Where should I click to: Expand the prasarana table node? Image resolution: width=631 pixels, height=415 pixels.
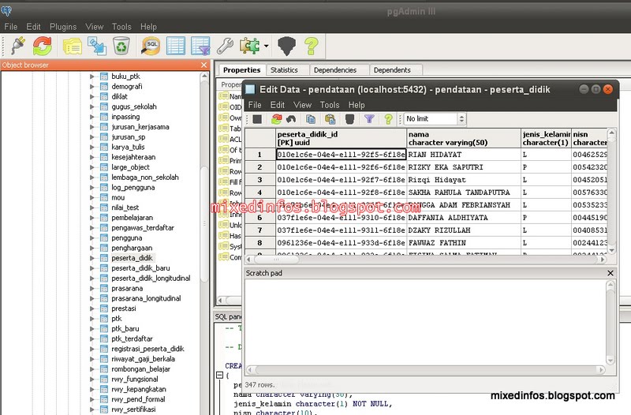click(x=91, y=288)
